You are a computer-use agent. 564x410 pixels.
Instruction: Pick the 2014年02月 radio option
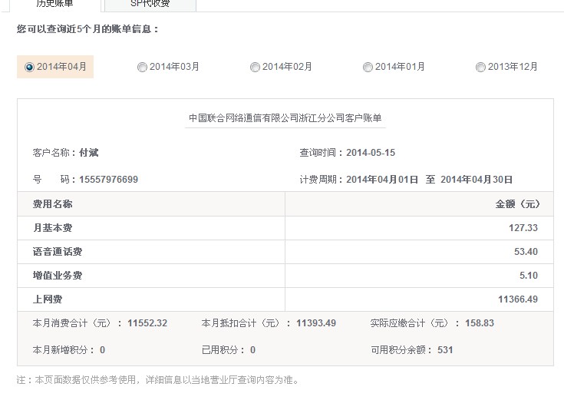pos(256,67)
